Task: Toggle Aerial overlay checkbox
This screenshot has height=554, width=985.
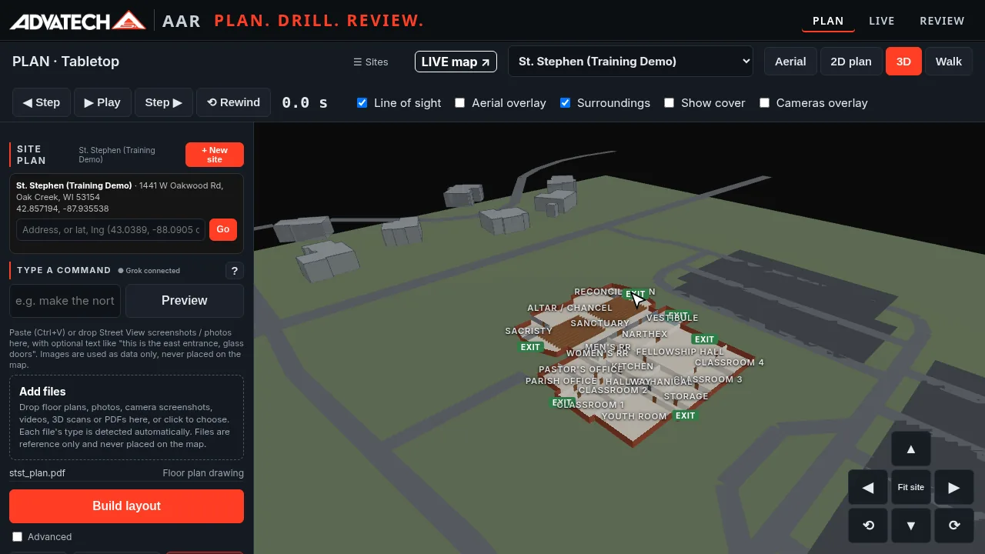Action: click(x=460, y=102)
